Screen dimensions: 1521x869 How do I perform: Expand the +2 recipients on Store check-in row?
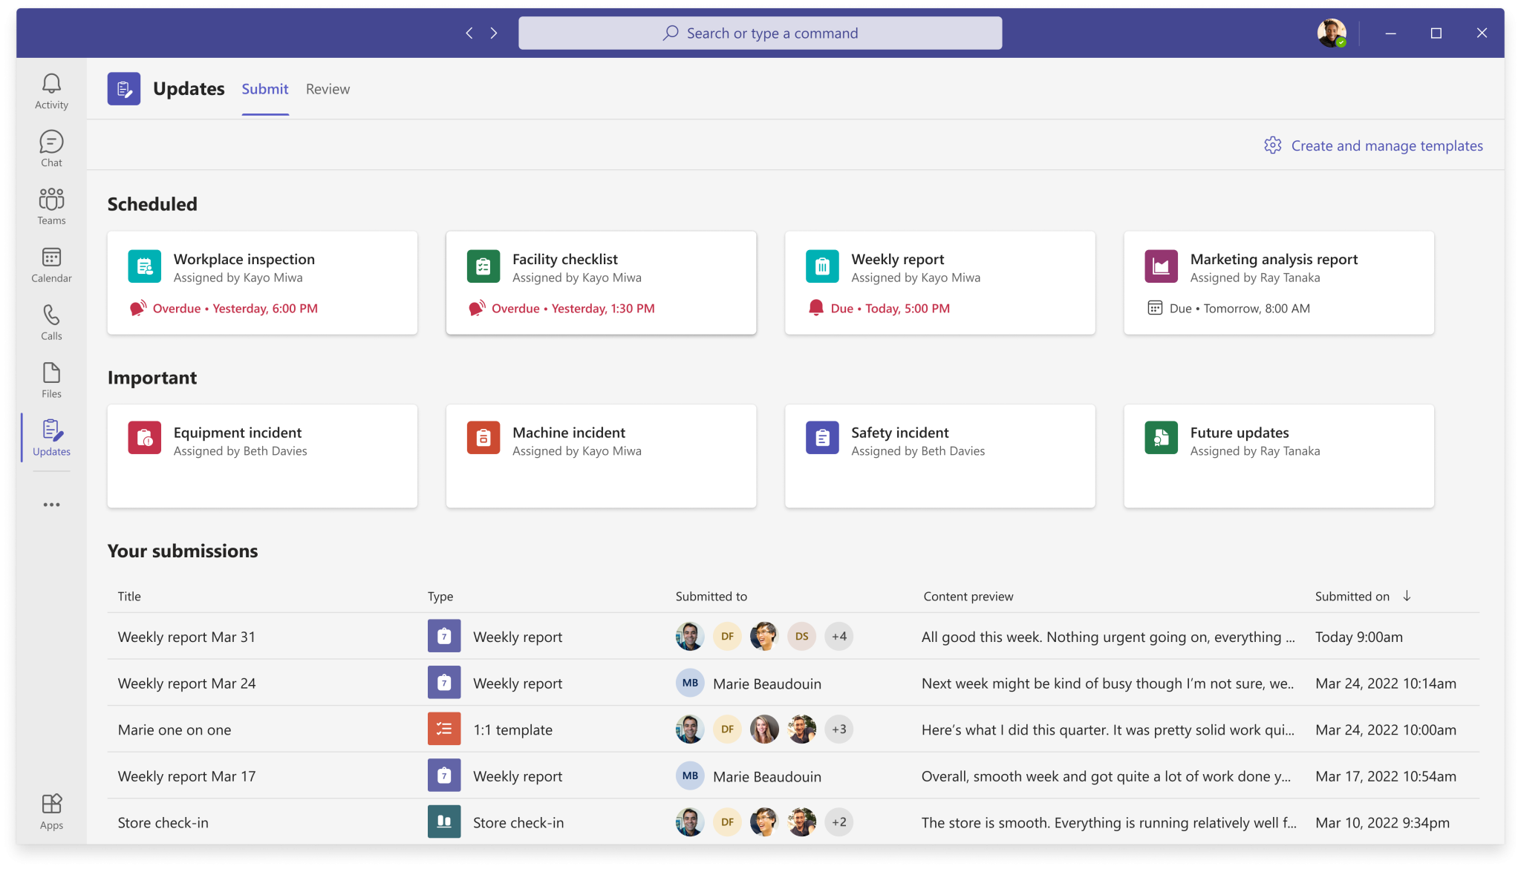839,822
